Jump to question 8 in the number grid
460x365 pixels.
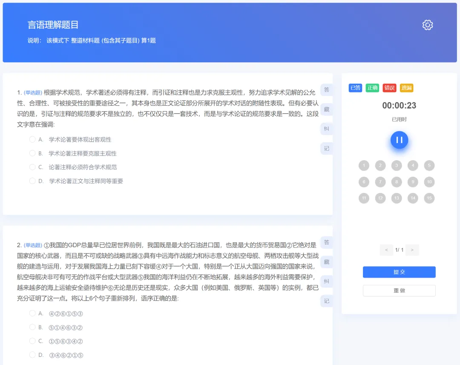point(397,182)
